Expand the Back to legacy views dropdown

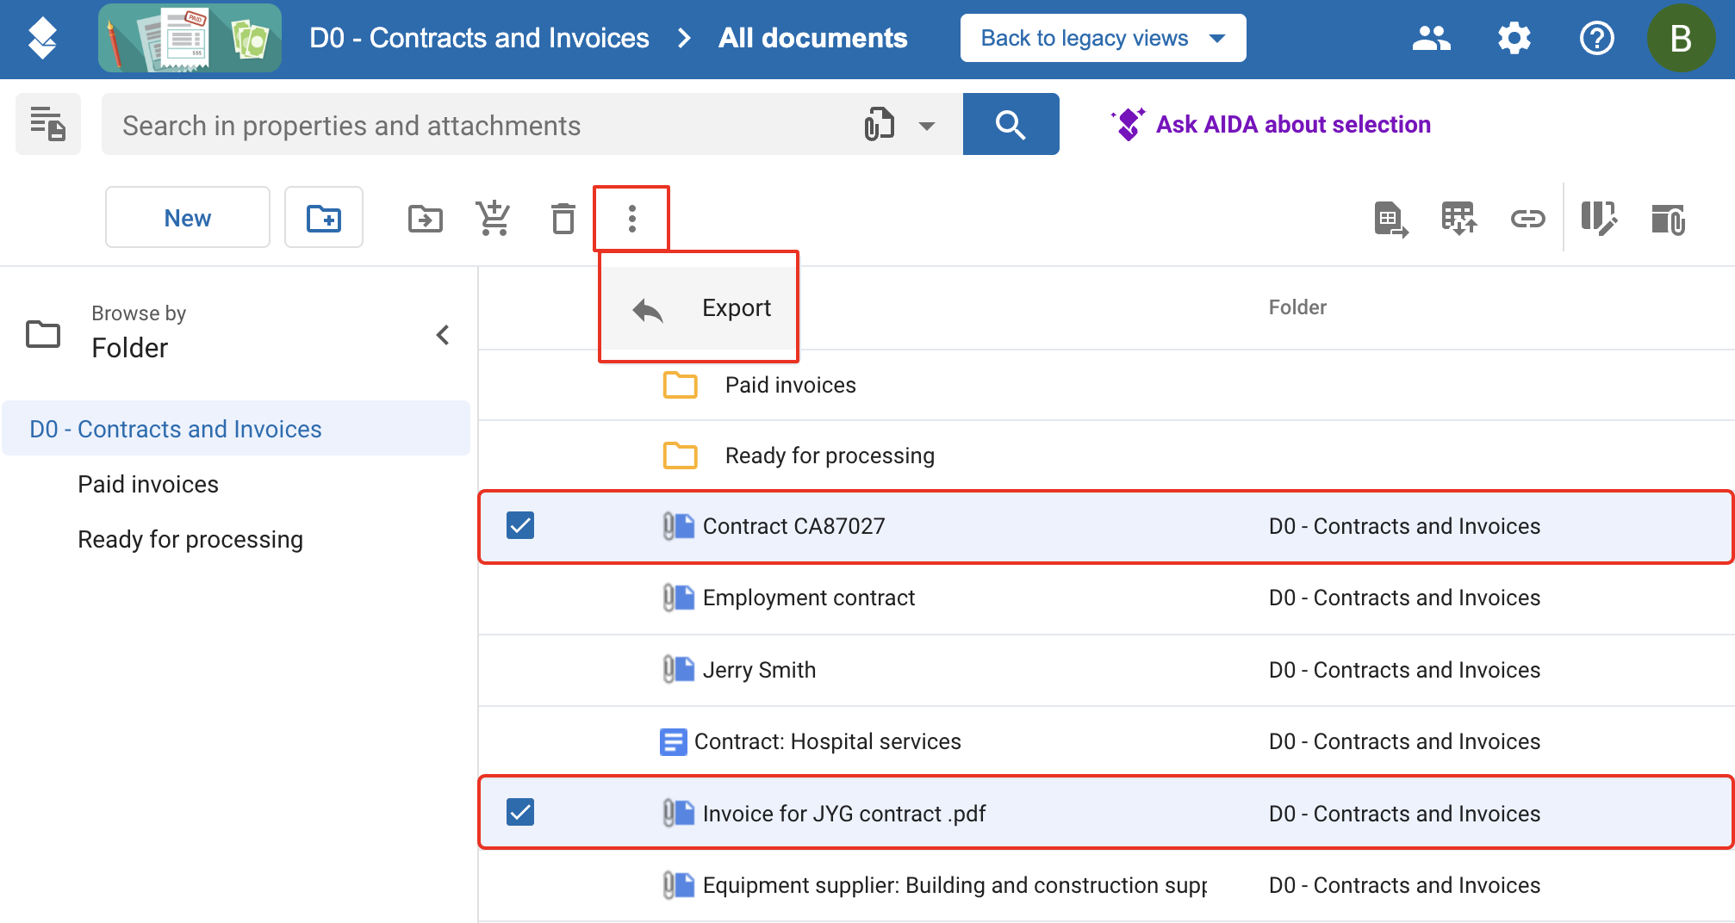click(x=1103, y=38)
